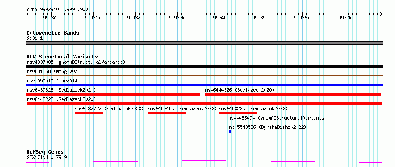Click the red bar under nsv6444326
395x167 pixels.
293,94
